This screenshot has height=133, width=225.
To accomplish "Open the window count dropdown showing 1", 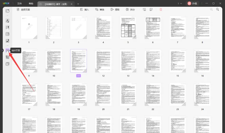I will (180, 3).
